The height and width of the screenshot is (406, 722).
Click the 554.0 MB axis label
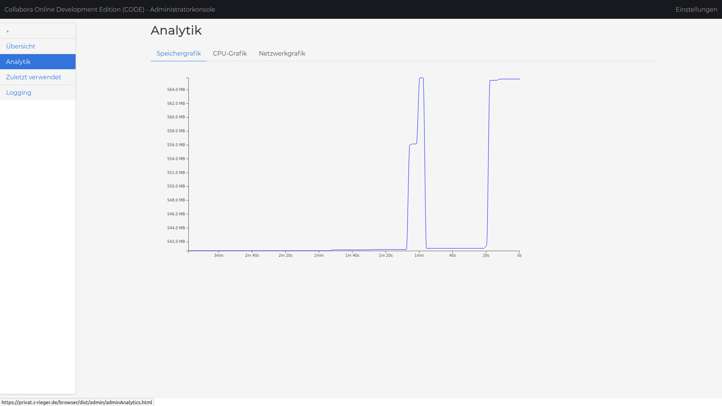176,159
